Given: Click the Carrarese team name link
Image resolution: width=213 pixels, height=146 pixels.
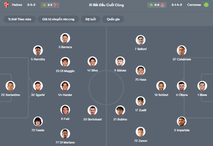Looking at the screenshot, I should tap(194, 5).
